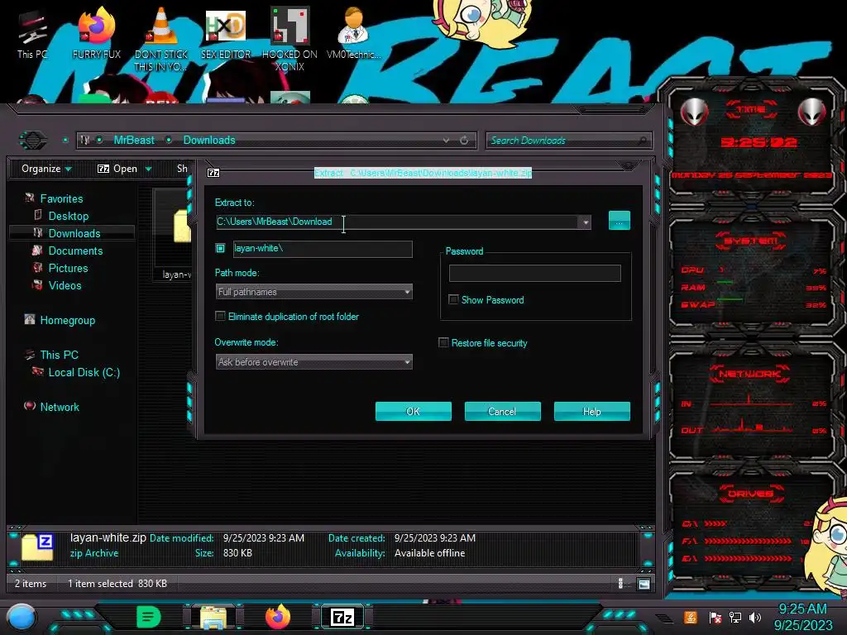Select the 7z taskbar button
Screen dimensions: 847x635
(x=342, y=617)
